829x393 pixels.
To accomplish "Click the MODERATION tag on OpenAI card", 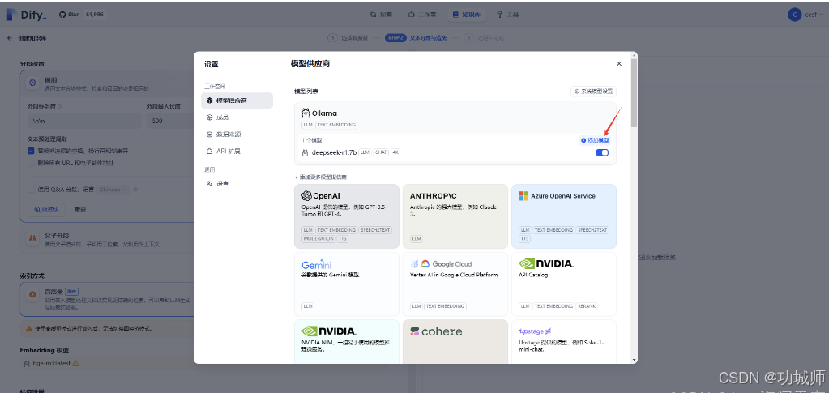I will click(318, 239).
